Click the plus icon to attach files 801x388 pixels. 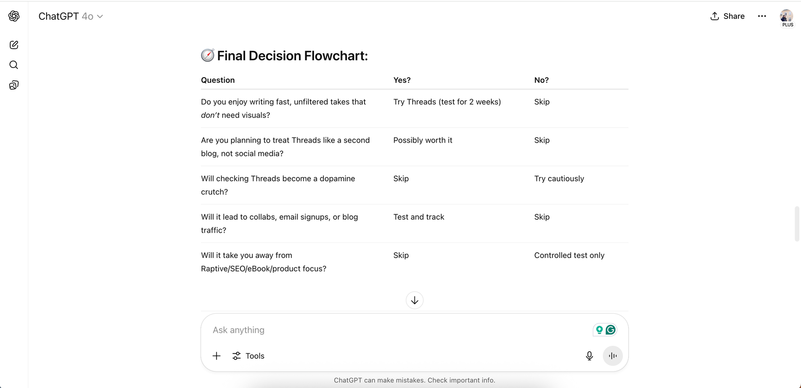(x=217, y=356)
